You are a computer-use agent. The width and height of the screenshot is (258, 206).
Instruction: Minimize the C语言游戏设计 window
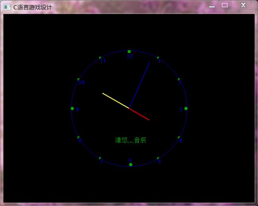coord(212,5)
